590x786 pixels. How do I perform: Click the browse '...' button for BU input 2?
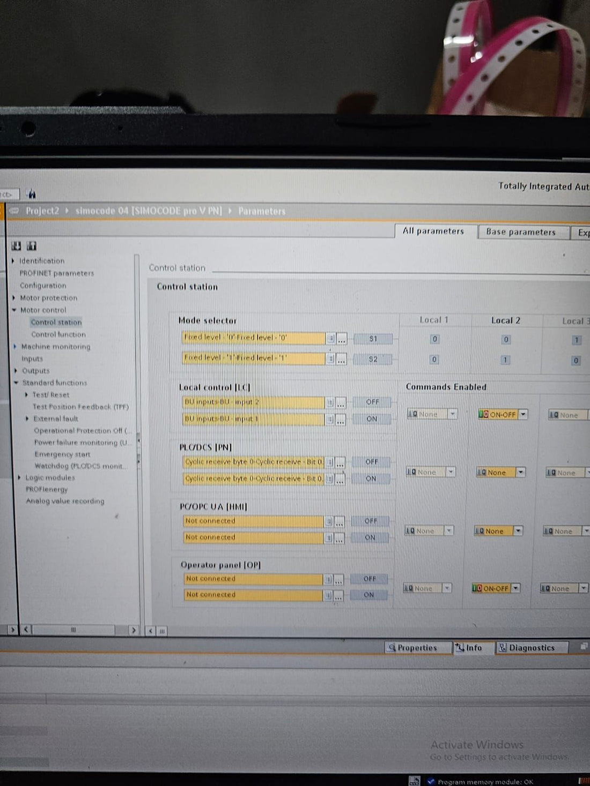point(341,403)
